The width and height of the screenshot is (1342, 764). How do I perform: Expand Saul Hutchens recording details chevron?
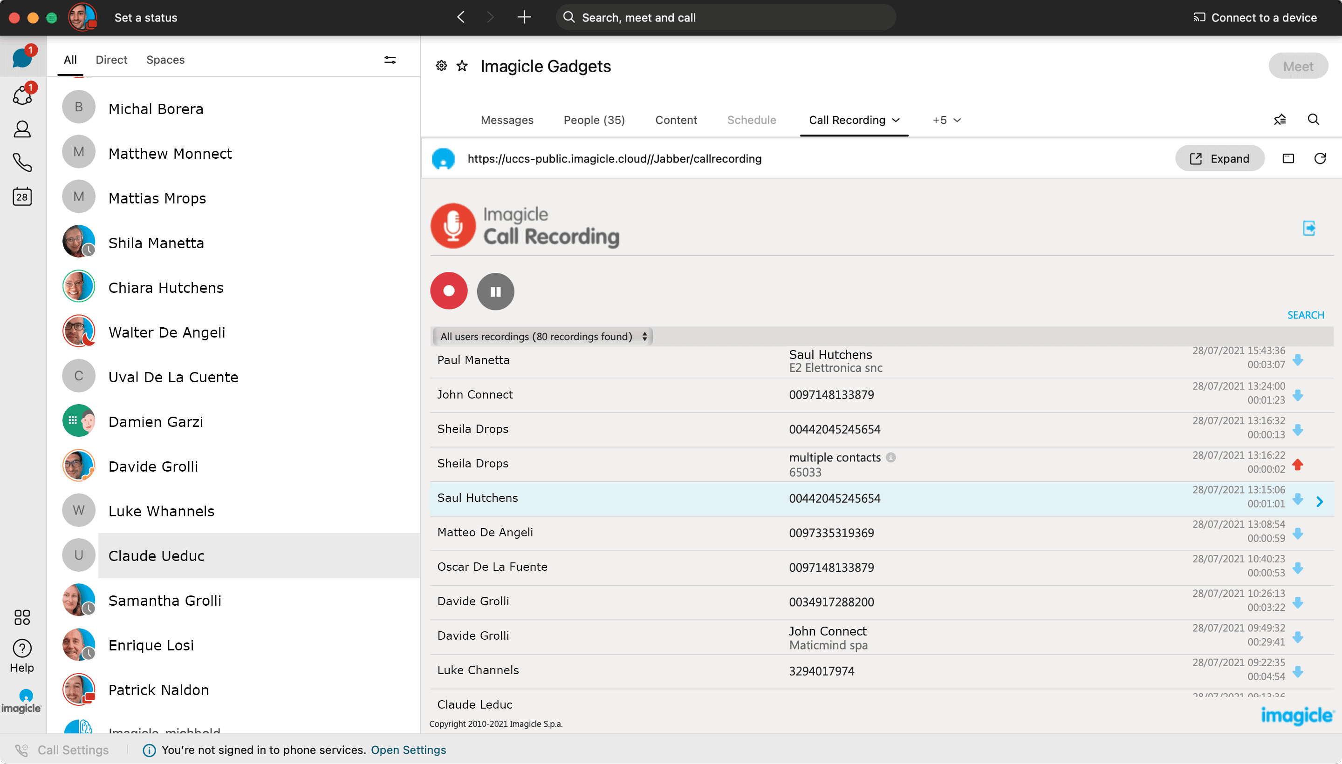click(x=1320, y=501)
